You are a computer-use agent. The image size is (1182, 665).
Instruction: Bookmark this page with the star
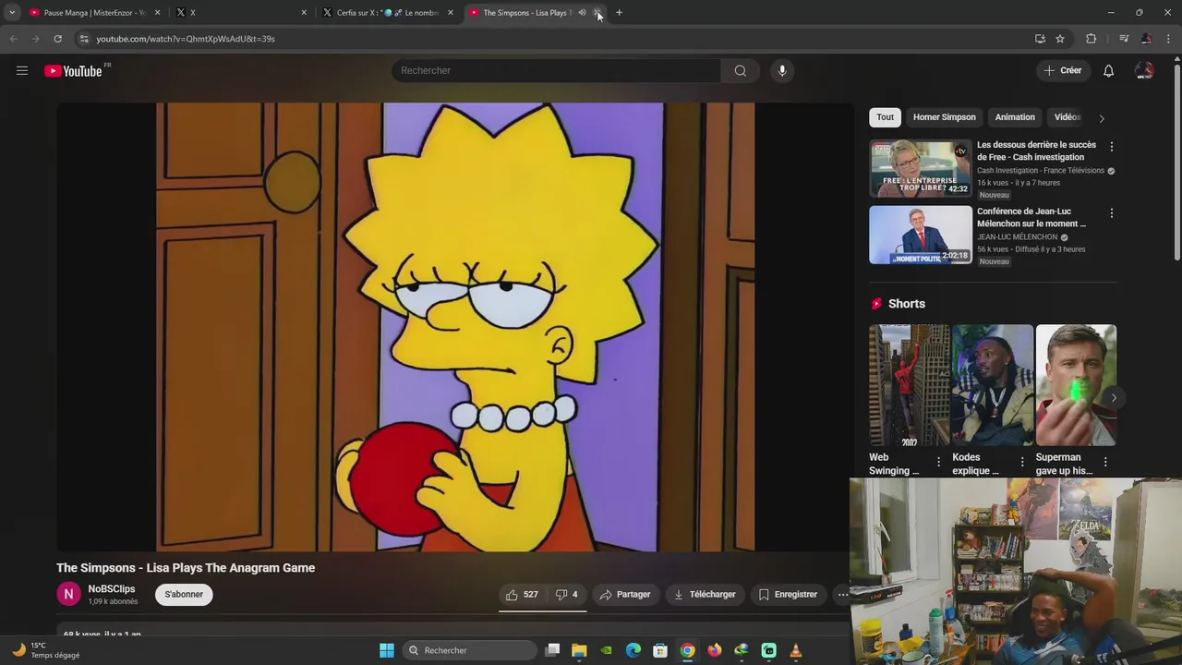coord(1060,39)
